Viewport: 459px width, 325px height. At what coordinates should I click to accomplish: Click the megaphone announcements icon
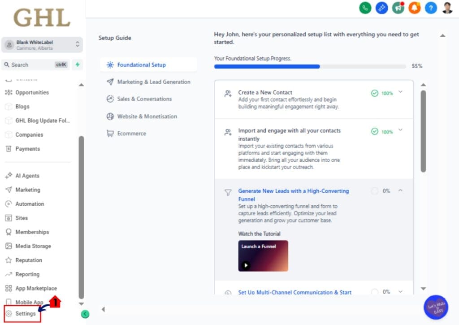(398, 8)
